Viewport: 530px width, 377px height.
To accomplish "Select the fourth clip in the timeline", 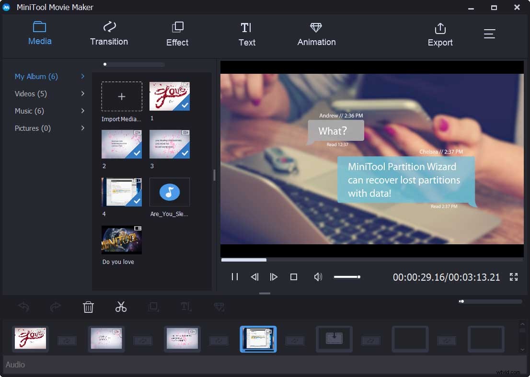I will click(x=258, y=339).
